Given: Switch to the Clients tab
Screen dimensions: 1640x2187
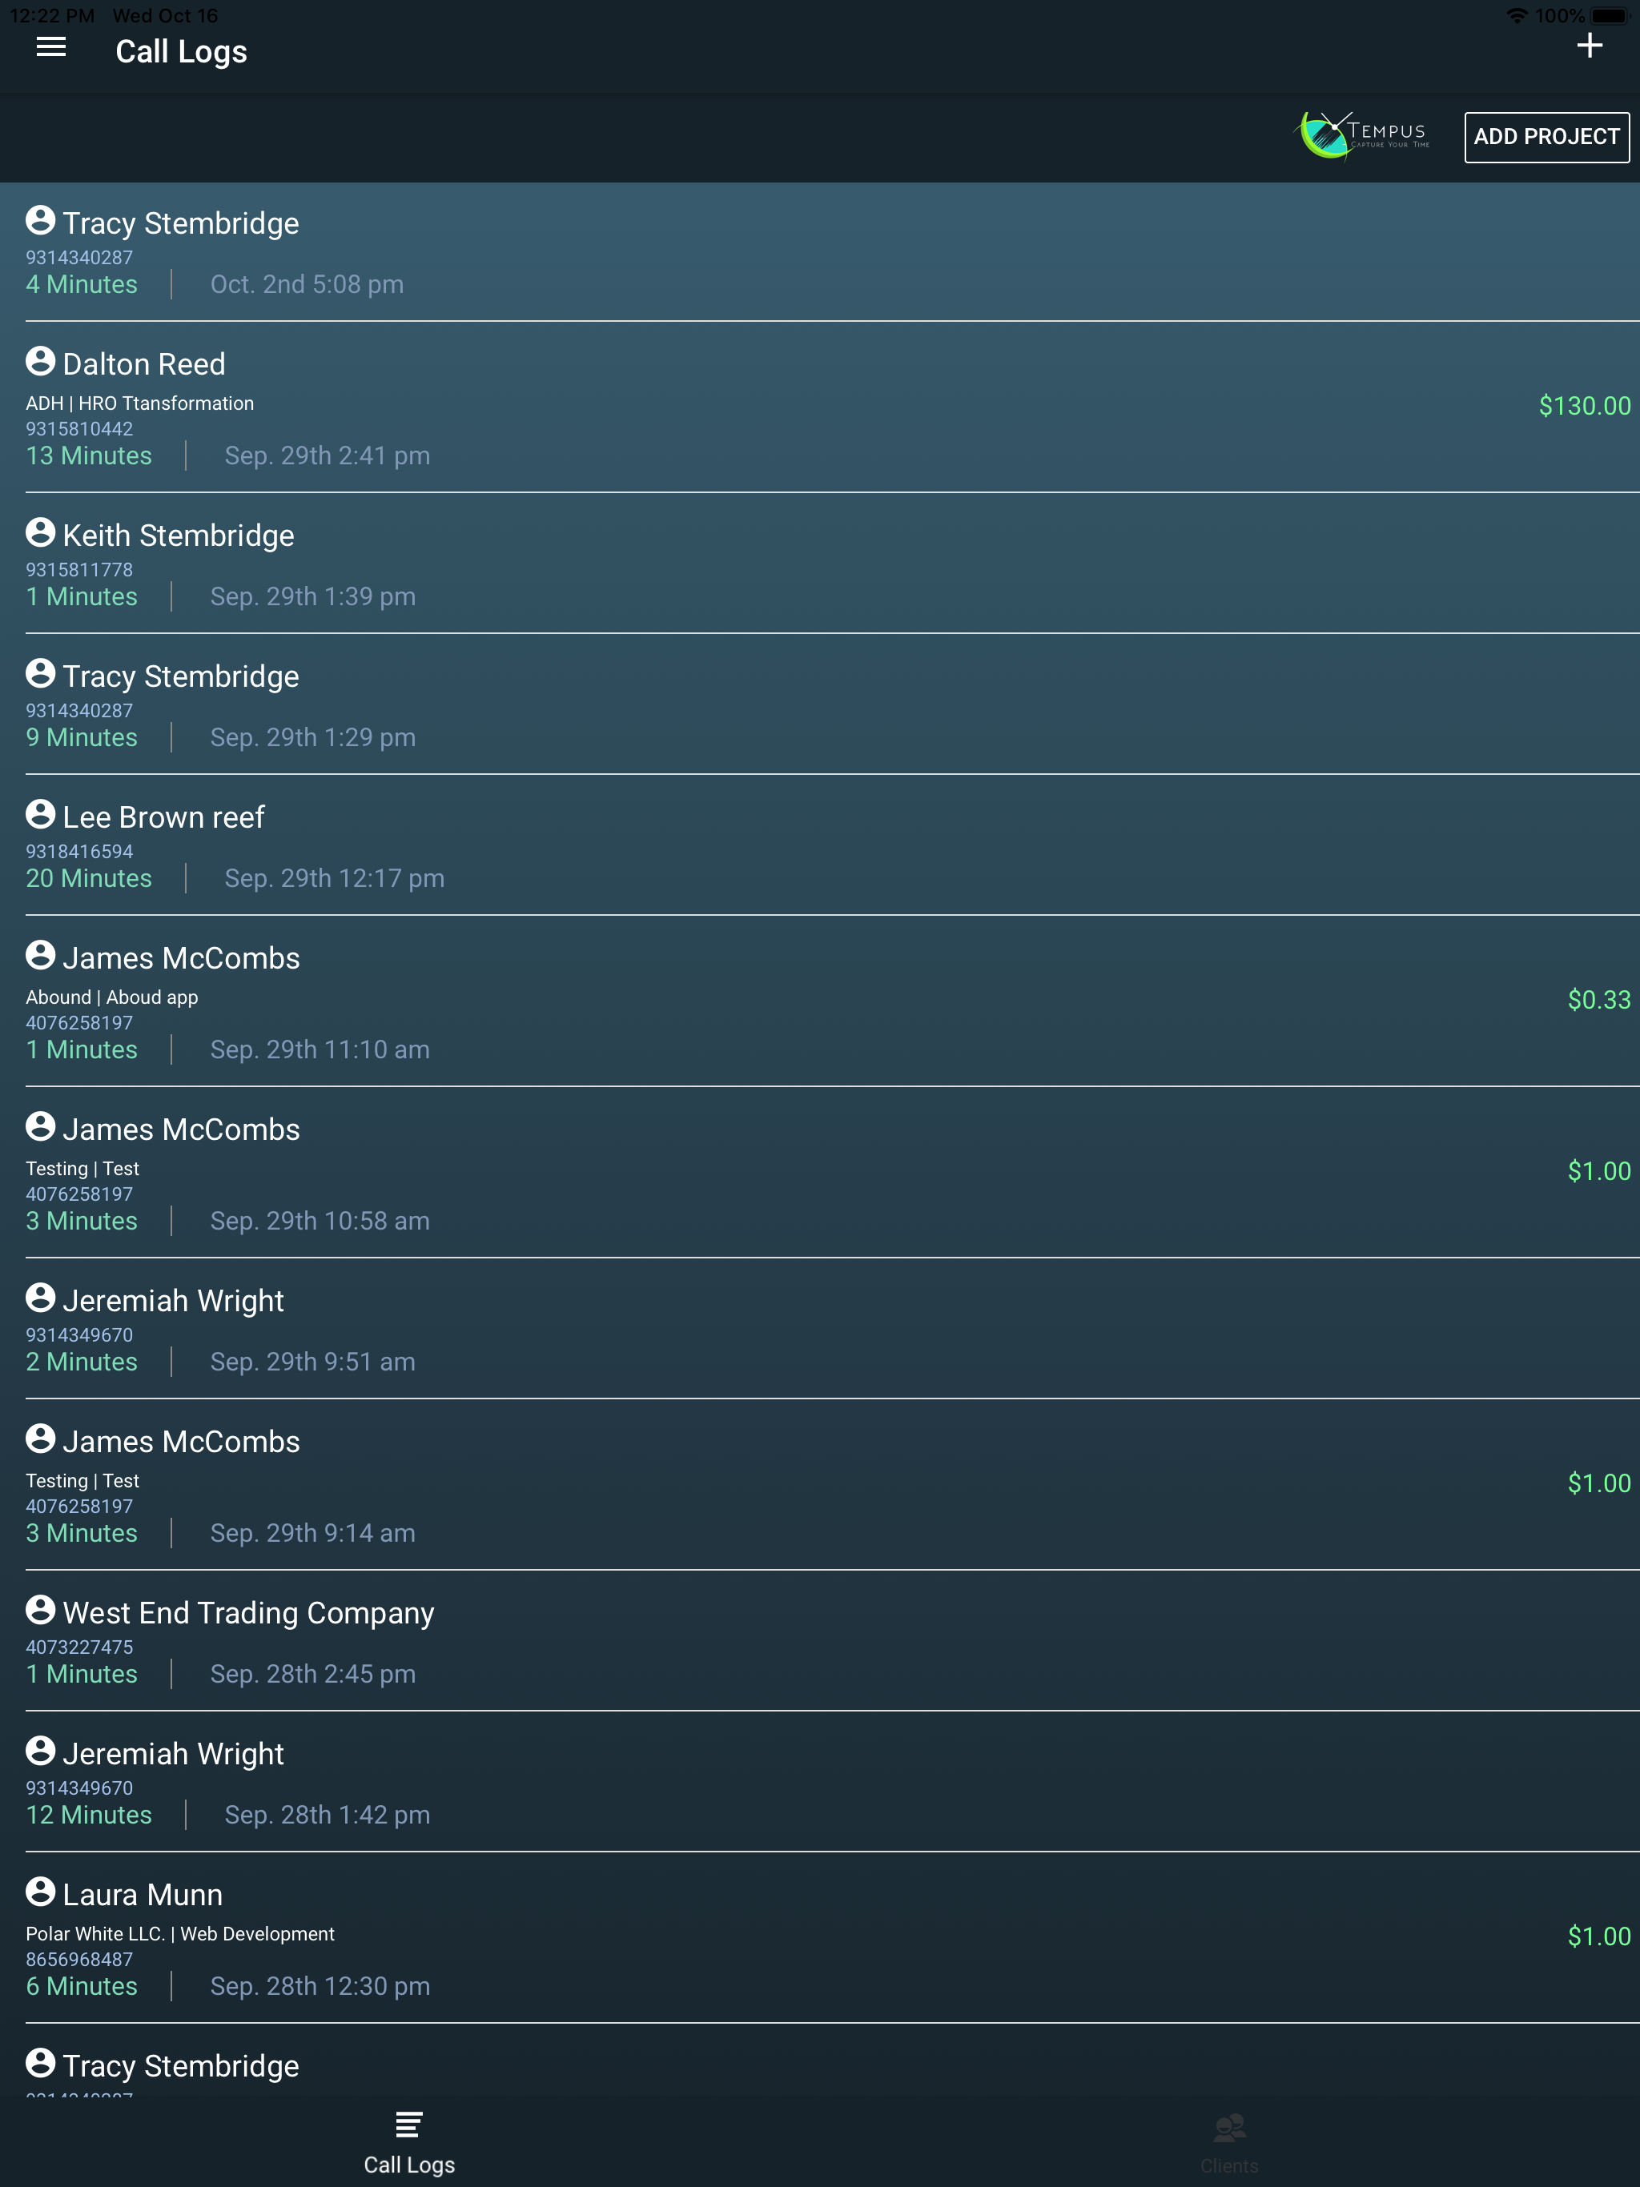Looking at the screenshot, I should point(1229,2142).
